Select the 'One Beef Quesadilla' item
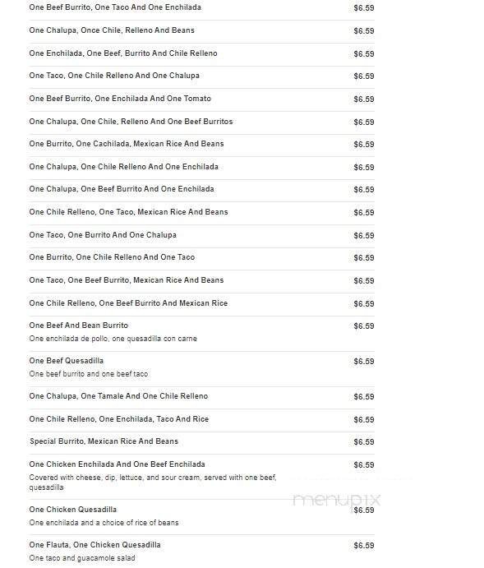Viewport: 484px width, 568px height. pyautogui.click(x=67, y=361)
